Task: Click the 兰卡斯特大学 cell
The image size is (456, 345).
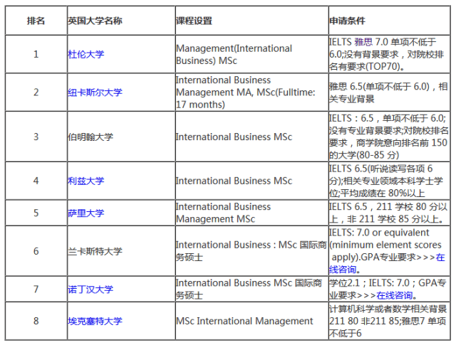Action: (121, 251)
